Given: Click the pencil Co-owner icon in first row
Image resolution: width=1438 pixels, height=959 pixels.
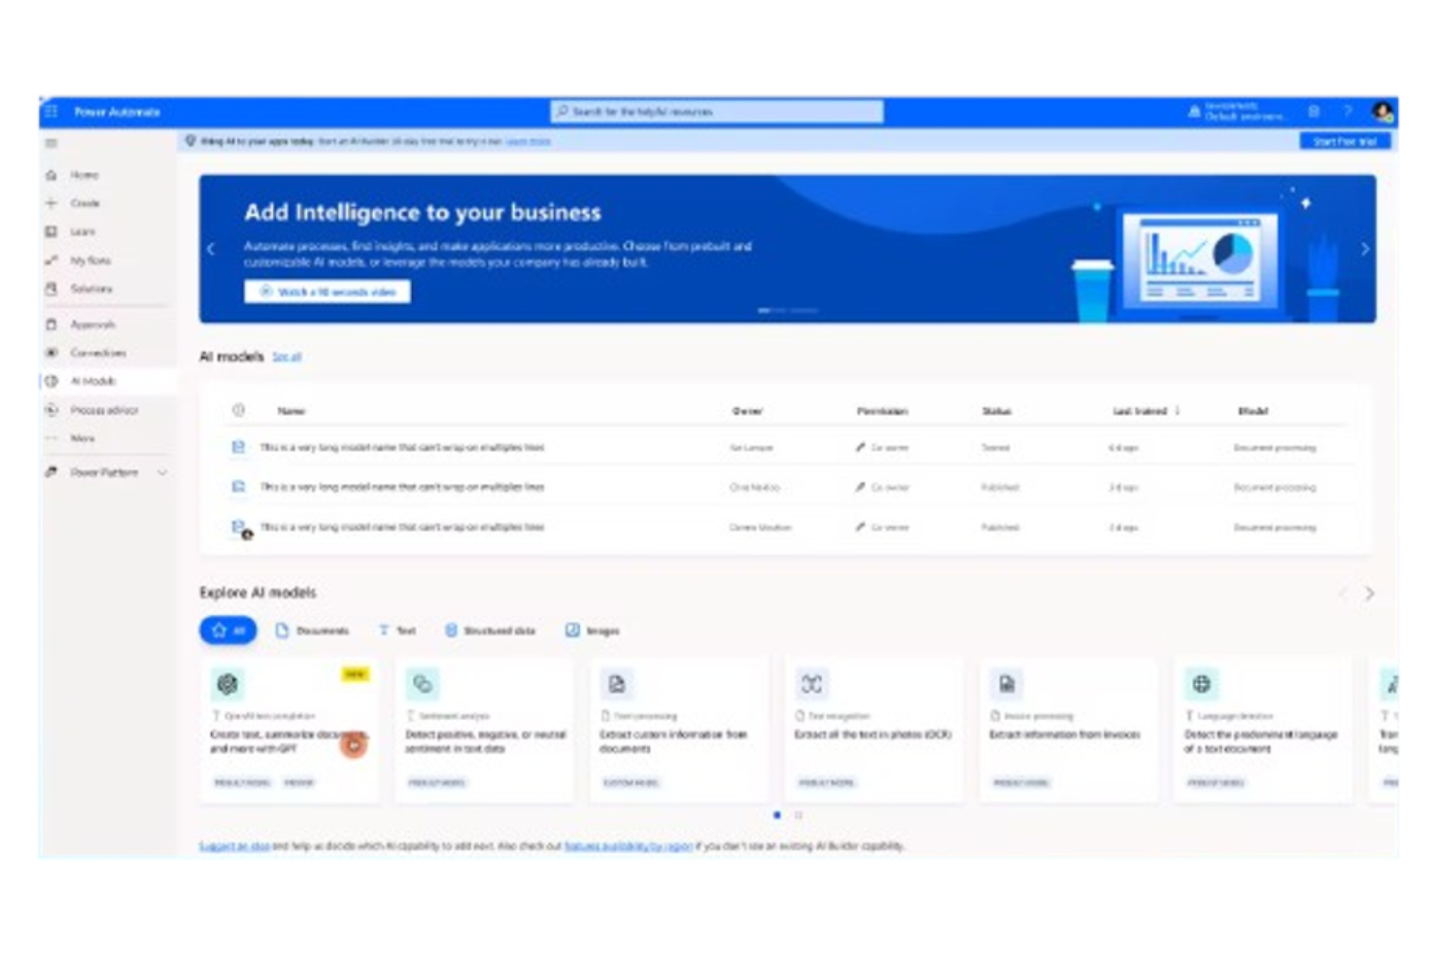Looking at the screenshot, I should pos(860,448).
